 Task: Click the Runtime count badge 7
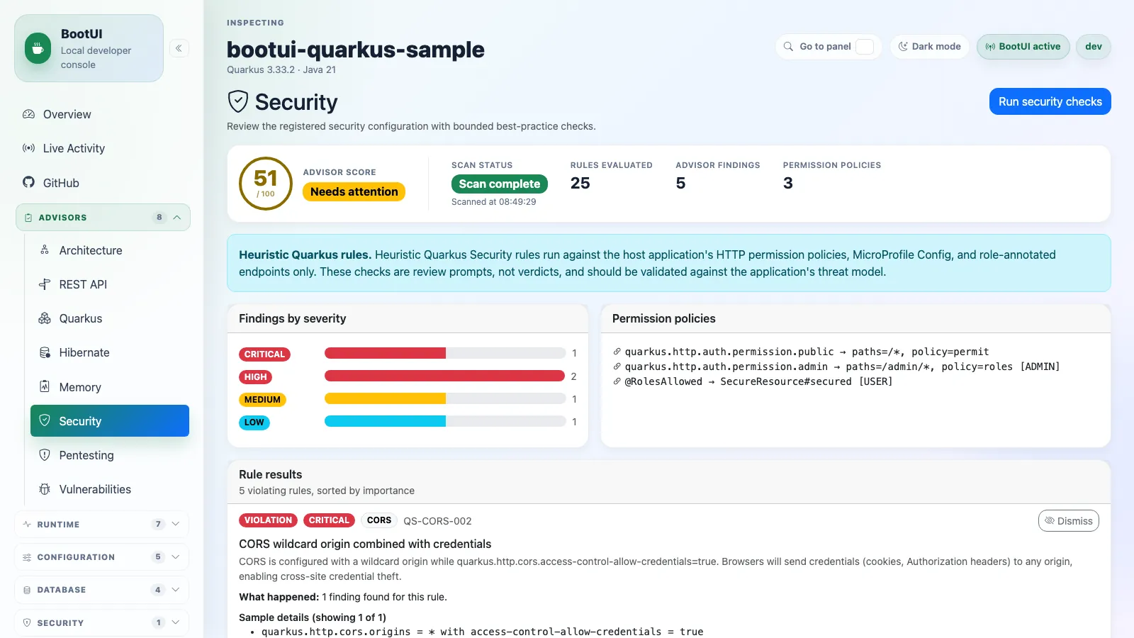(158, 525)
